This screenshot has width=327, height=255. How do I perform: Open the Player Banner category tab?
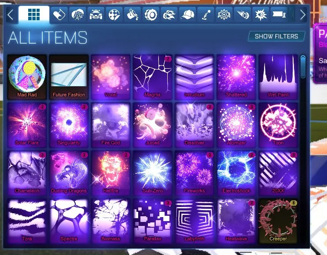tap(279, 15)
